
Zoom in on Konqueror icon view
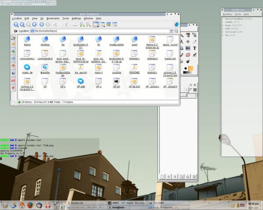pyautogui.click(x=82, y=25)
